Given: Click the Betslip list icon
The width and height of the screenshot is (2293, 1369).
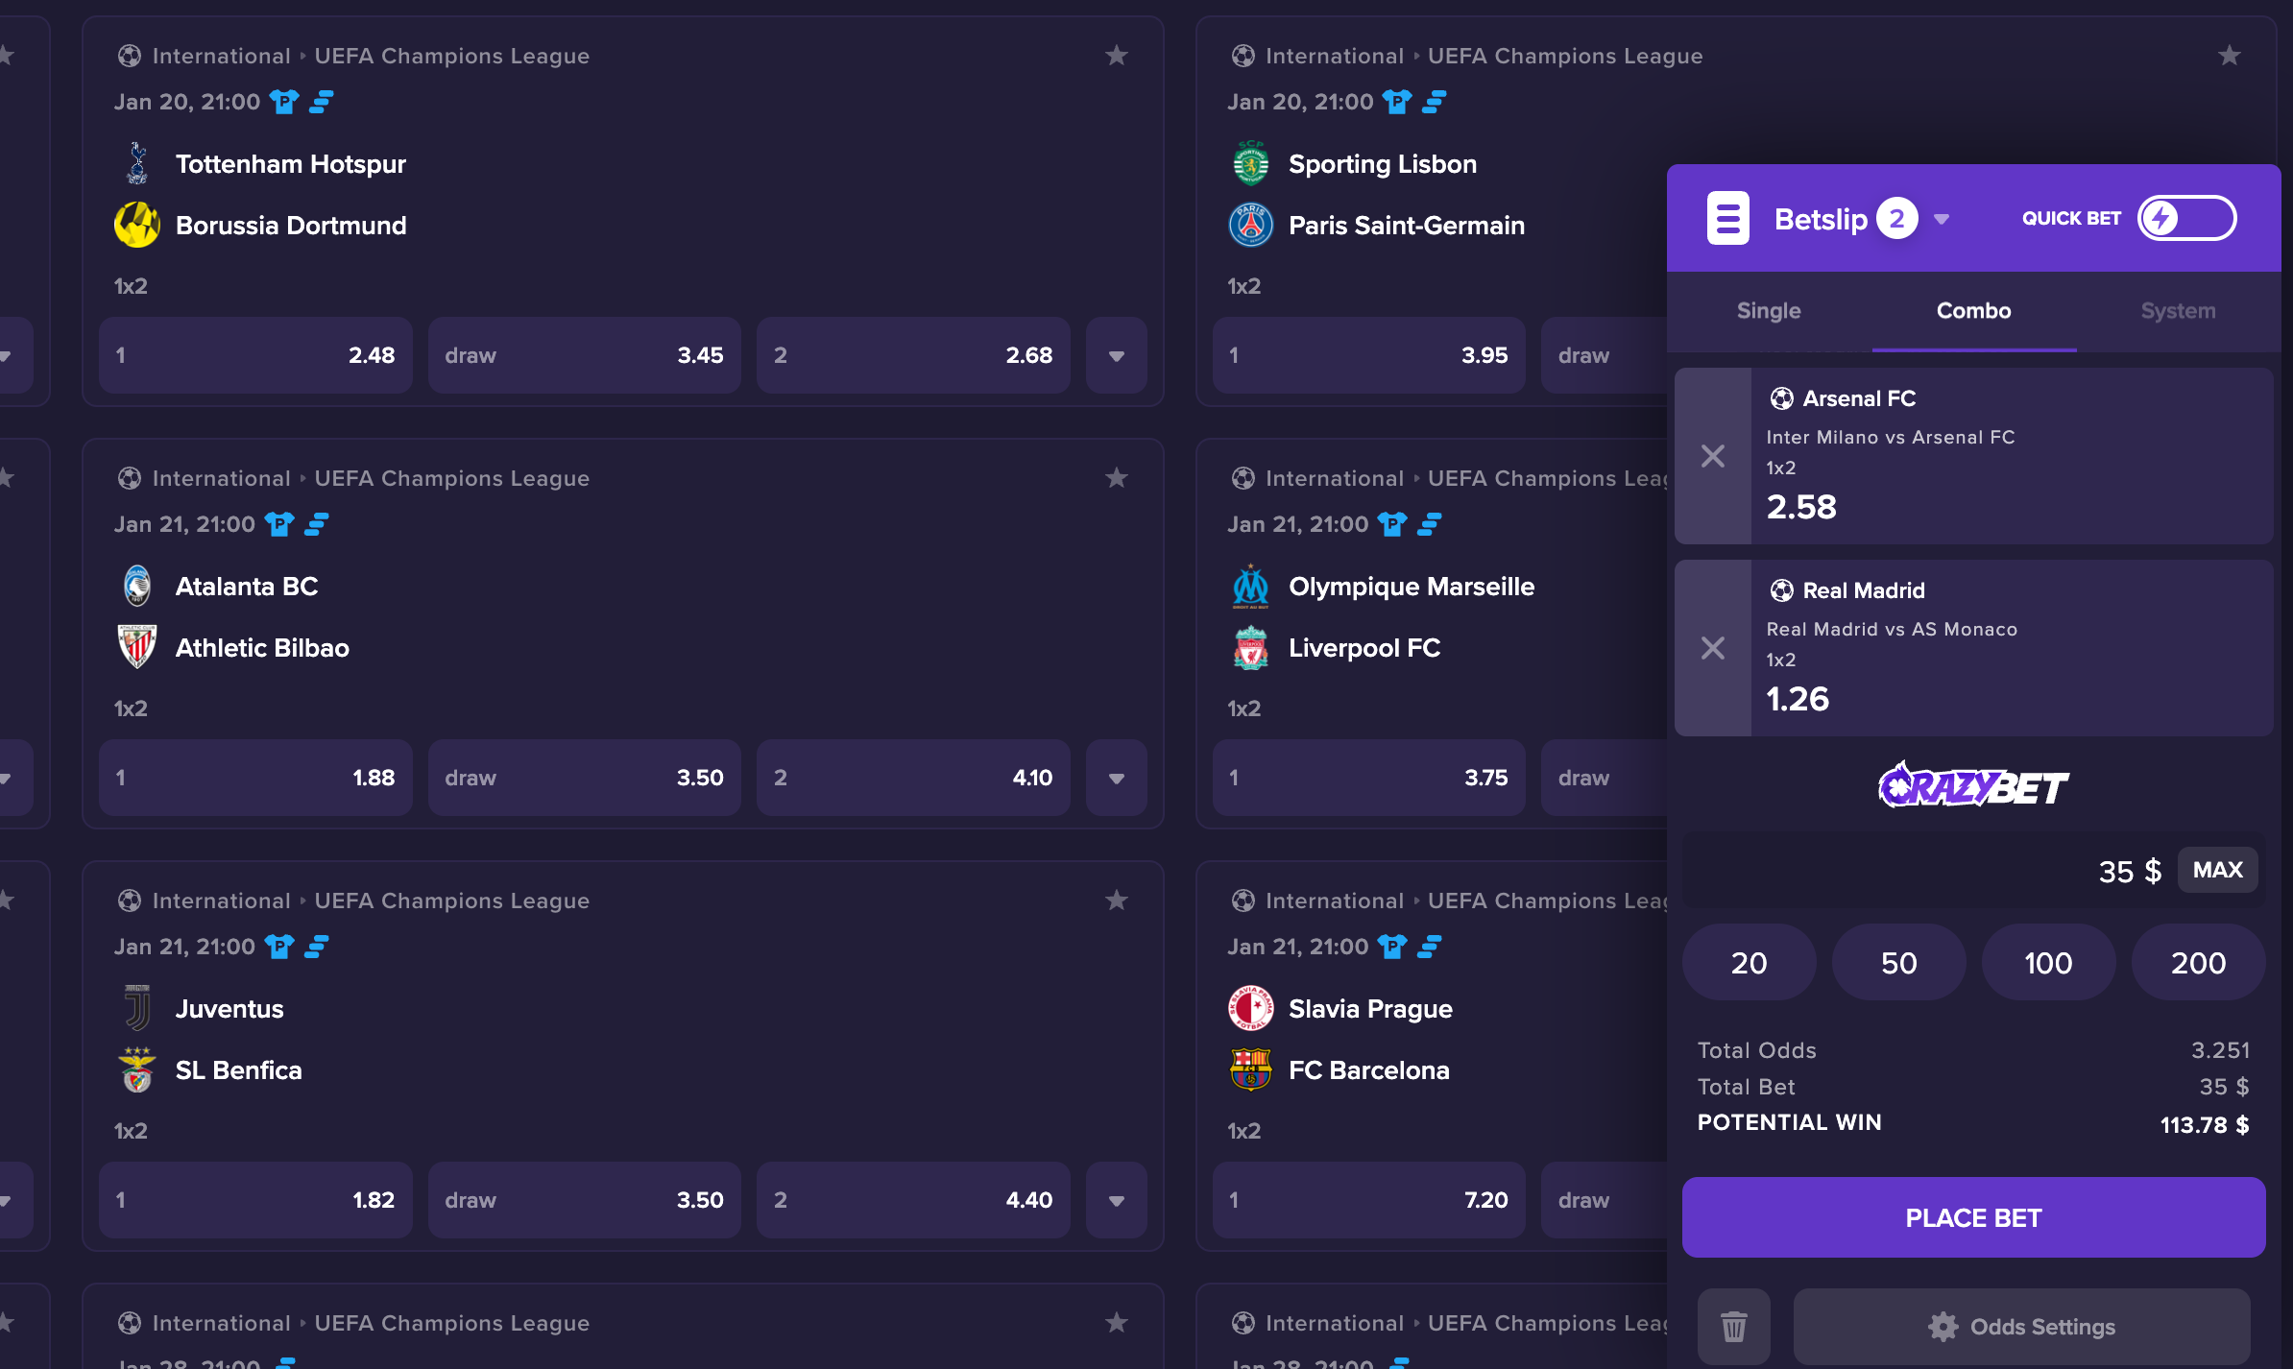Looking at the screenshot, I should pyautogui.click(x=1727, y=219).
